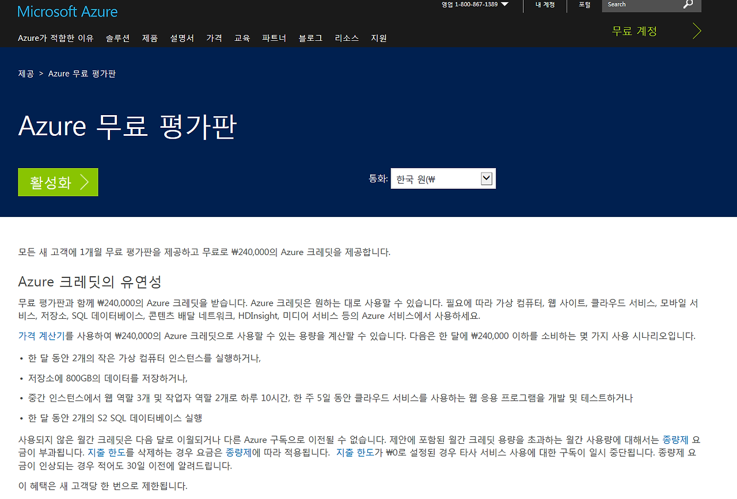The image size is (737, 499).
Task: Select 가격 in the navigation bar
Action: click(214, 38)
